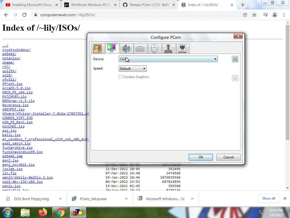The height and width of the screenshot is (218, 290).
Task: Open a new tab with plus button
Action: pos(243,5)
